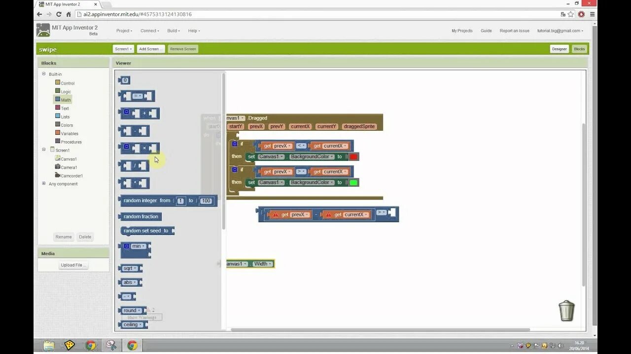This screenshot has width=631, height=354.
Task: Go to My Projects
Action: point(462,30)
